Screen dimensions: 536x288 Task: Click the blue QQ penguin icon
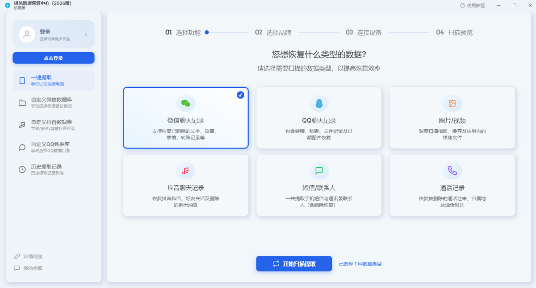(319, 103)
